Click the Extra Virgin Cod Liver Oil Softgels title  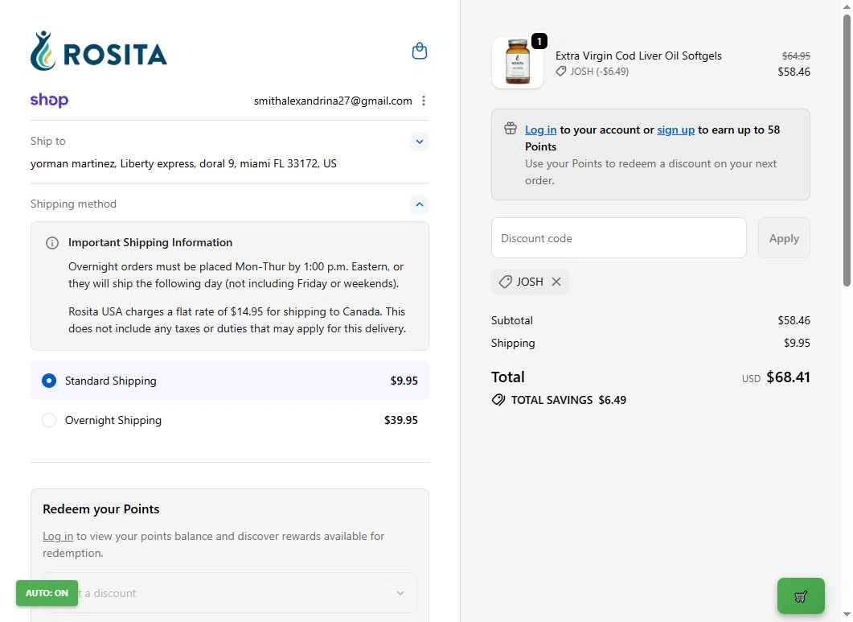[x=638, y=56]
